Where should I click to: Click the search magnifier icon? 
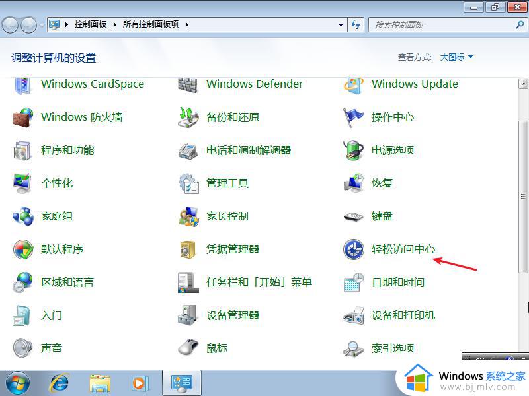pos(520,24)
